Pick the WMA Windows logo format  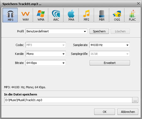pos(41,15)
